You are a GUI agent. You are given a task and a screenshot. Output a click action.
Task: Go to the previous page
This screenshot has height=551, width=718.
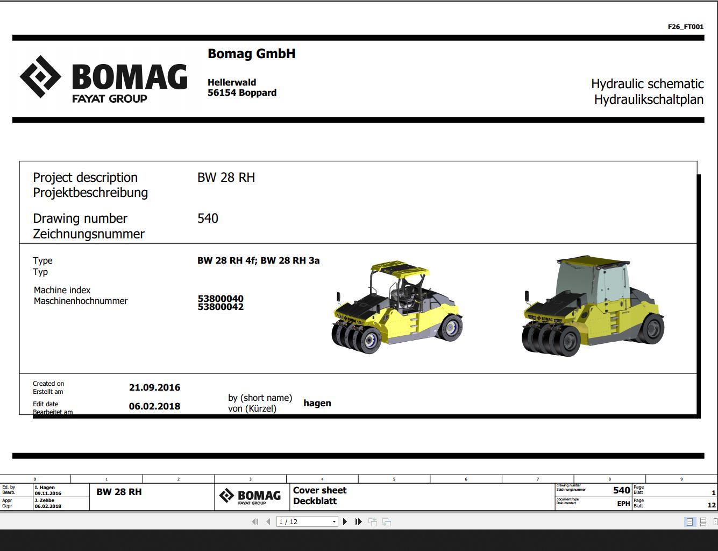tap(268, 521)
